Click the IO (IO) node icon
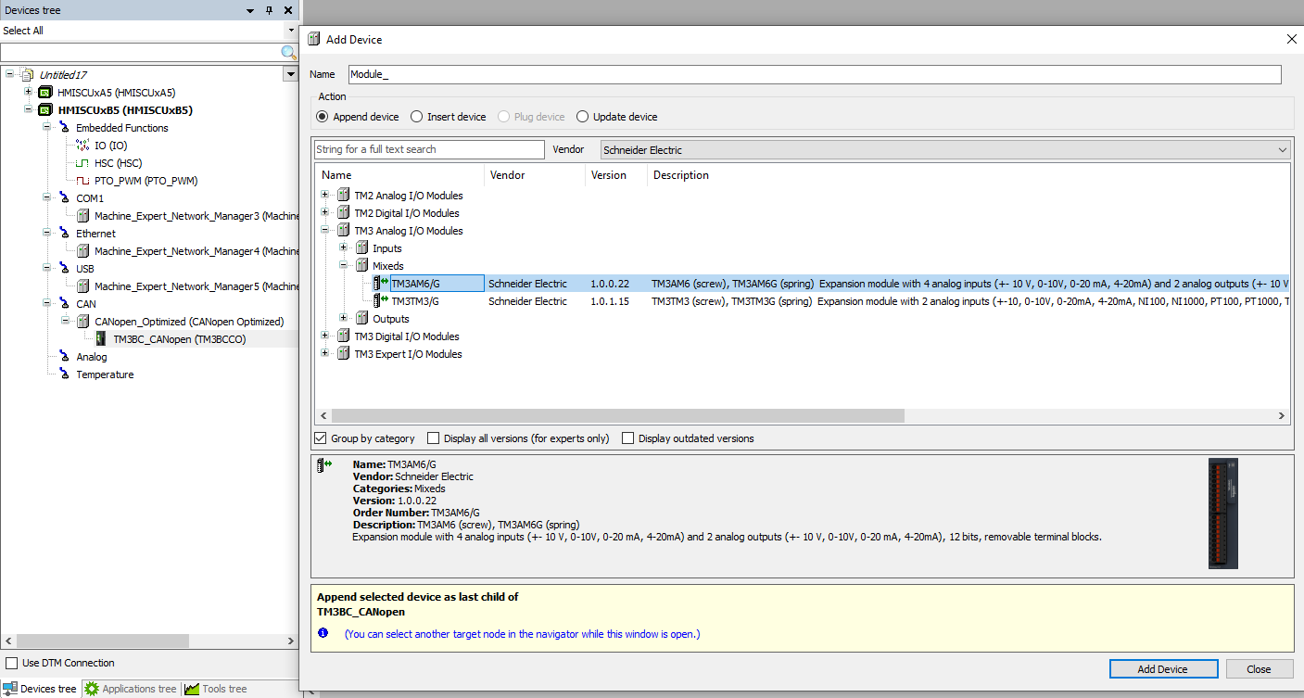Image resolution: width=1304 pixels, height=698 pixels. [x=82, y=146]
